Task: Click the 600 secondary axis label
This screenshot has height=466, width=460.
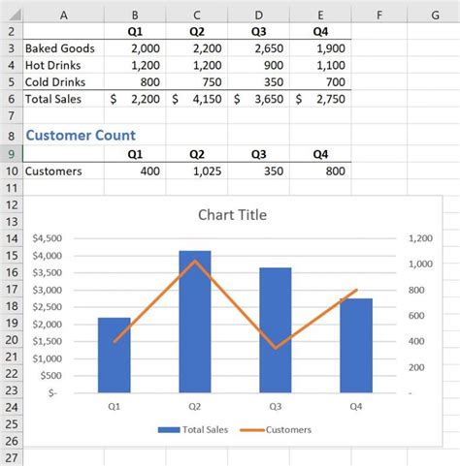Action: (416, 316)
